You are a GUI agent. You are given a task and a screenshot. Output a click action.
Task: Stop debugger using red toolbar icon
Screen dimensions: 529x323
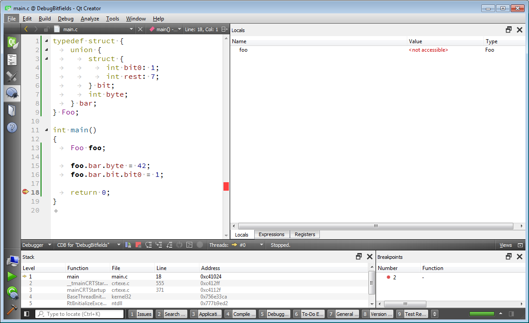[x=138, y=245]
